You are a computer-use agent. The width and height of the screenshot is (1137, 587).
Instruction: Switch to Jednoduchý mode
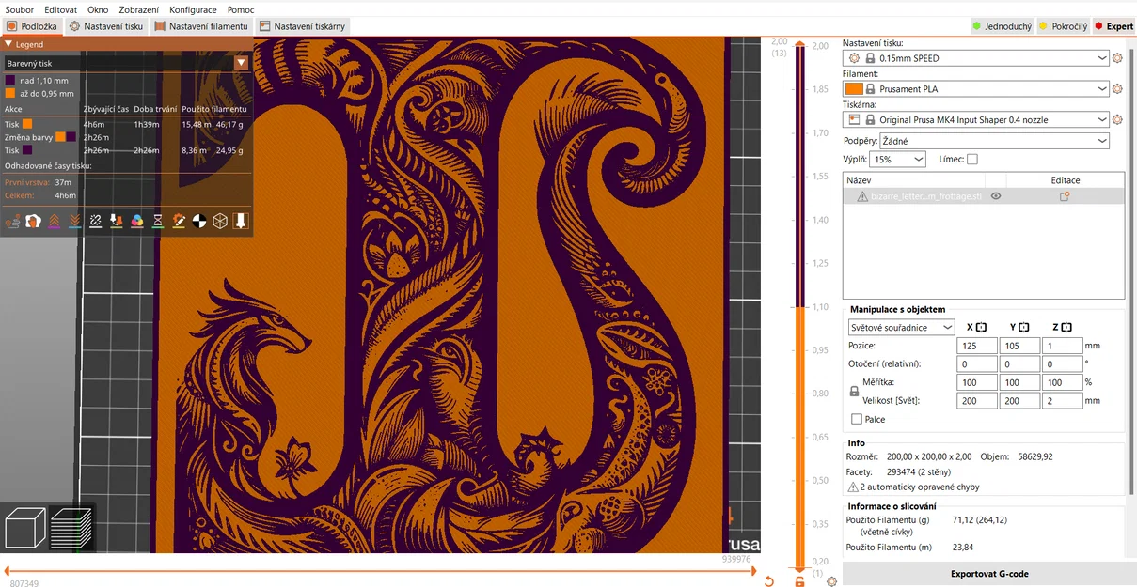1002,26
